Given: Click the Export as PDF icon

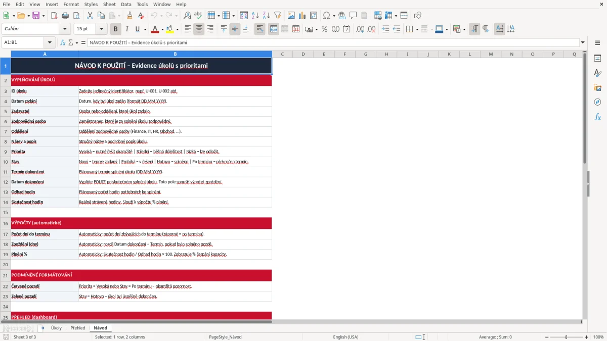Looking at the screenshot, I should [x=54, y=16].
